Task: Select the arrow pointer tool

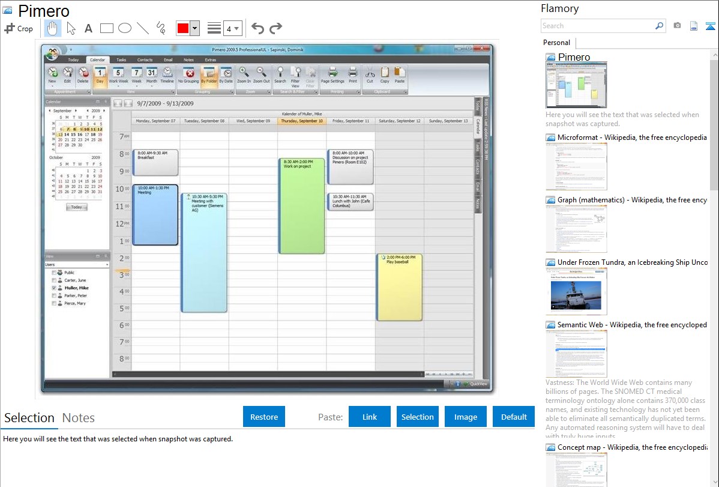Action: [x=71, y=28]
